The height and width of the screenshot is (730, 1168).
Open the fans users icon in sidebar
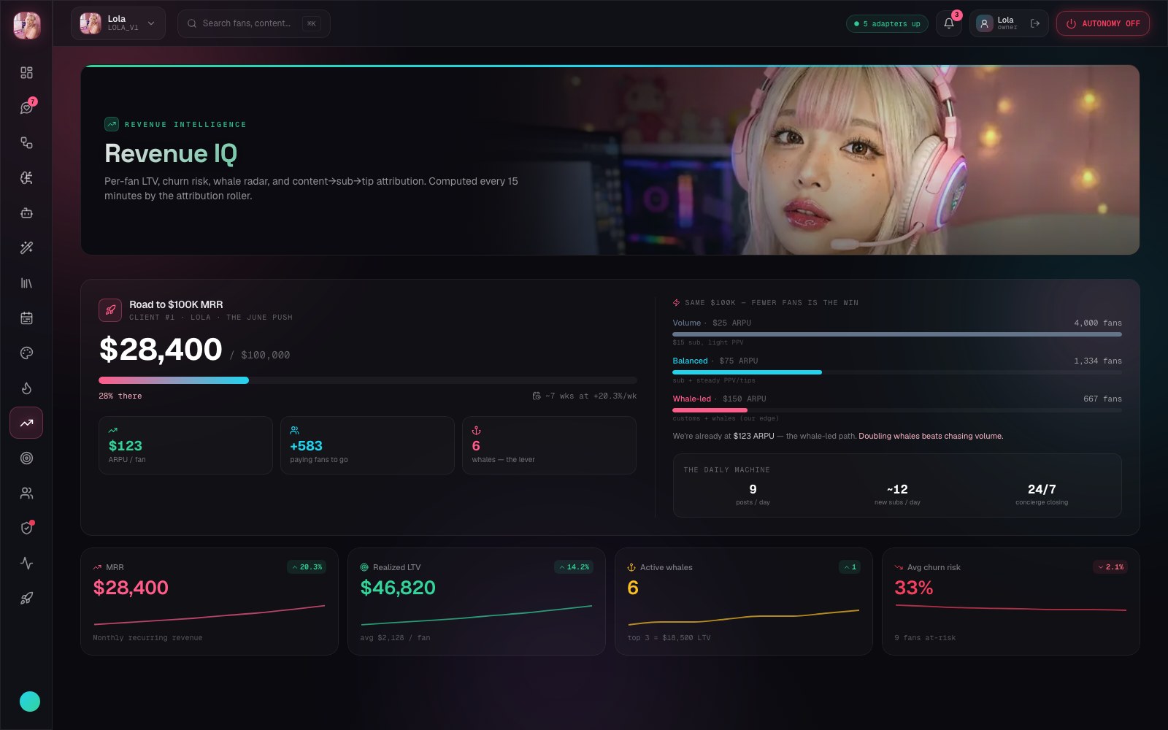(26, 493)
